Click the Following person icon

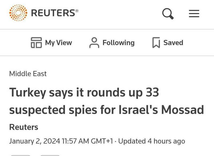point(94,43)
